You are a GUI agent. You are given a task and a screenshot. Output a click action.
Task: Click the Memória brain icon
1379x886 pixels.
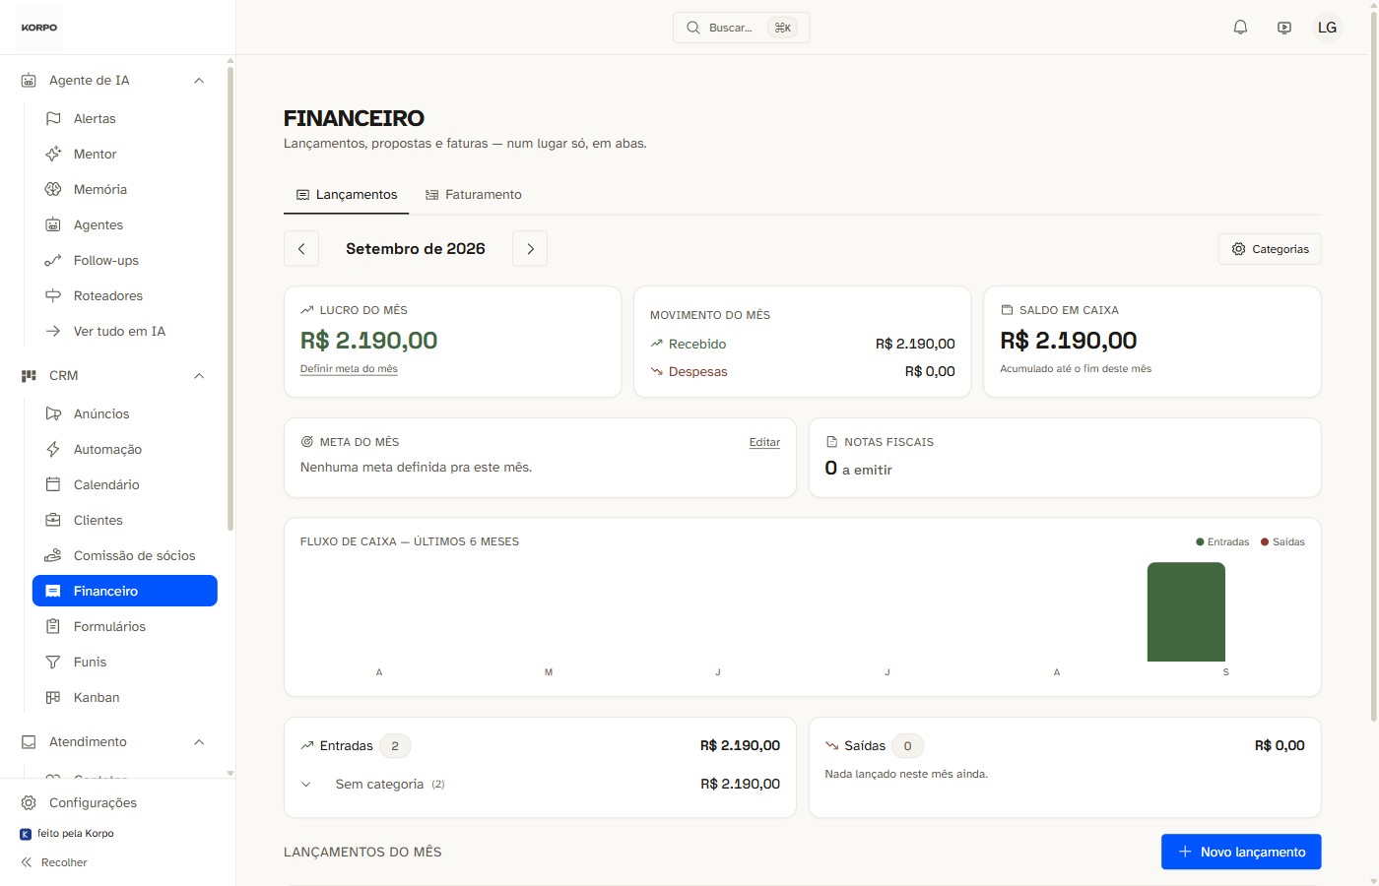tap(53, 189)
